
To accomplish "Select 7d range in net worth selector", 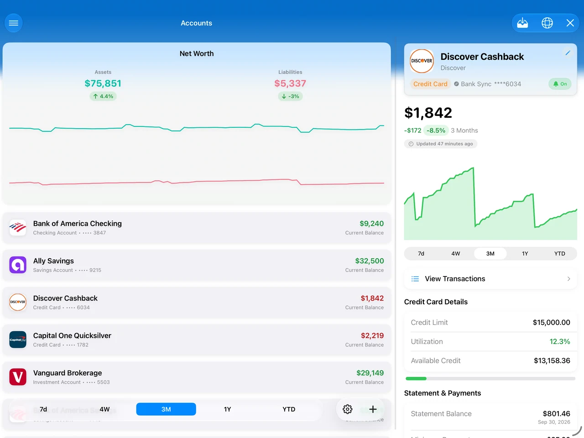I will pyautogui.click(x=43, y=409).
